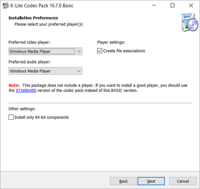Click the "Preferred video player:" label
Viewport: 200px width, 189px height.
click(x=29, y=42)
